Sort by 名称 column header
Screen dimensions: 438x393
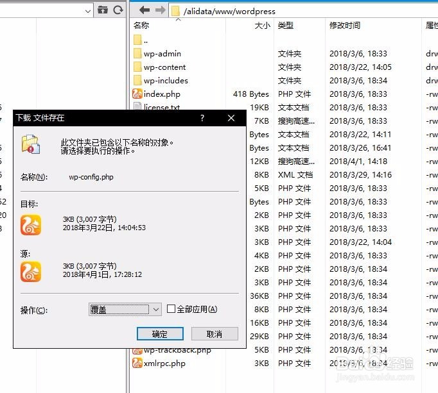[141, 26]
